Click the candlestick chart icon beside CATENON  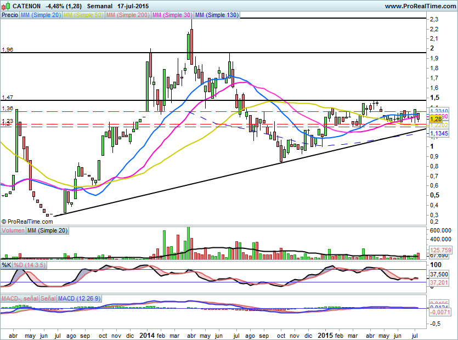tap(5, 5)
